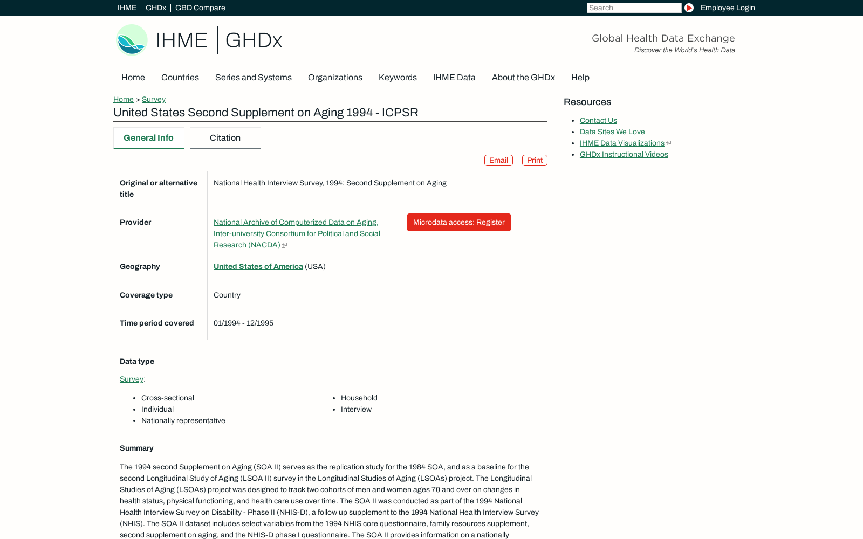Click the external link icon after NACDA
The height and width of the screenshot is (539, 863).
coord(284,245)
